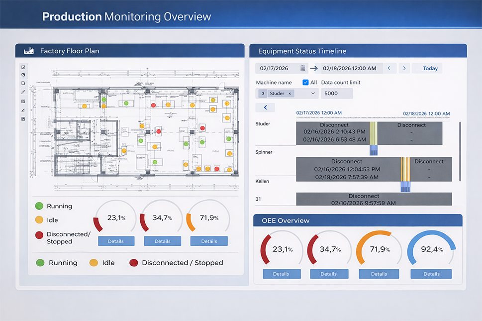Click the timeline vertical scrollbar
The height and width of the screenshot is (321, 482).
point(459,149)
